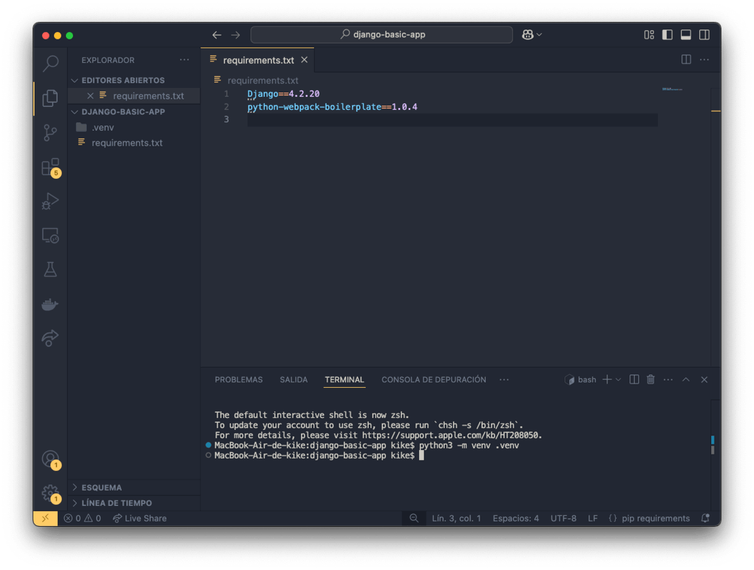Viewport: 754px width, 570px height.
Task: Click the django-basic-app command center search
Action: (x=381, y=35)
